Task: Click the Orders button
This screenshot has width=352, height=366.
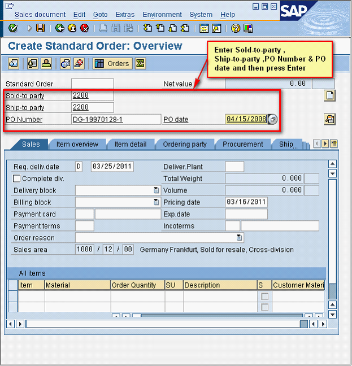Action: pyautogui.click(x=113, y=63)
